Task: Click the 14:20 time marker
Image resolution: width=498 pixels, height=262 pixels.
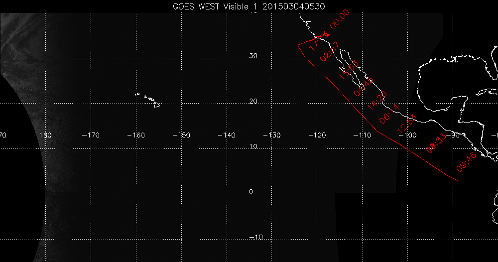Action: tap(377, 102)
